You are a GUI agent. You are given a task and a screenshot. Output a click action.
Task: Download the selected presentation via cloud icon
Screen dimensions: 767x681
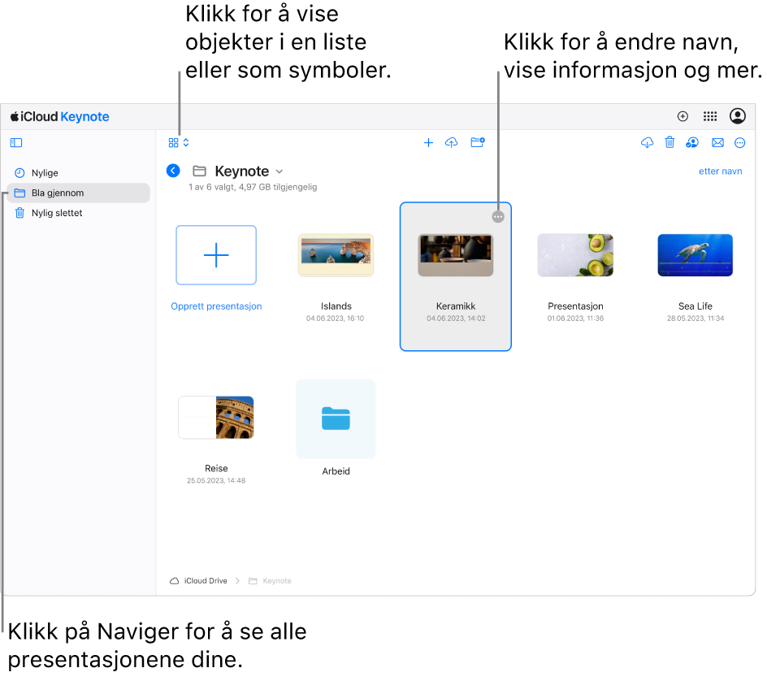(x=647, y=142)
